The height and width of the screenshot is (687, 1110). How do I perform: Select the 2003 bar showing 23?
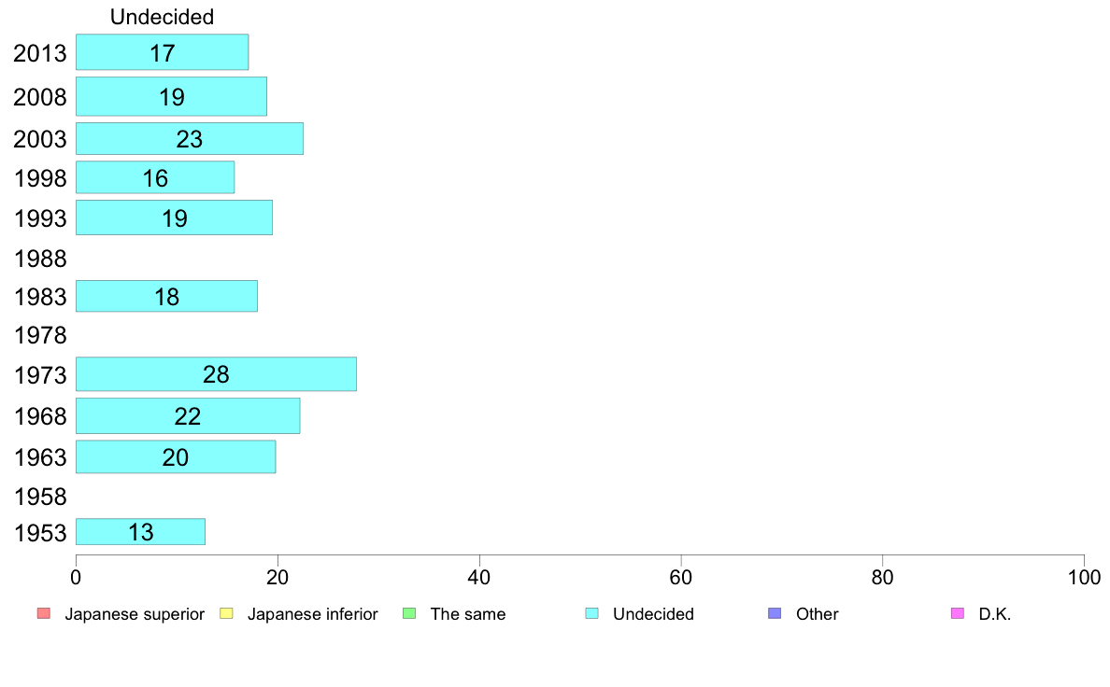click(x=190, y=139)
